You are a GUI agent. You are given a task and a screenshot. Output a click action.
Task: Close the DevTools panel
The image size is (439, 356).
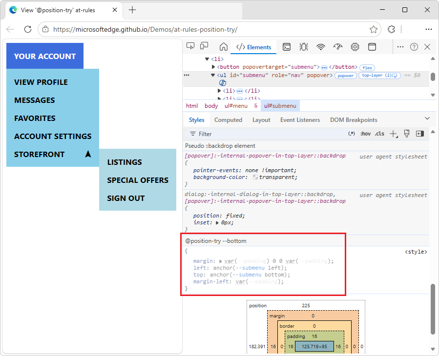427,47
